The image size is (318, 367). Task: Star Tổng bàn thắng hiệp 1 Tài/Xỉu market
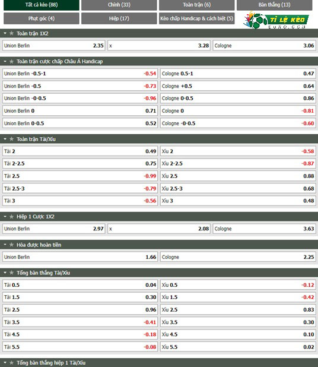11,363
